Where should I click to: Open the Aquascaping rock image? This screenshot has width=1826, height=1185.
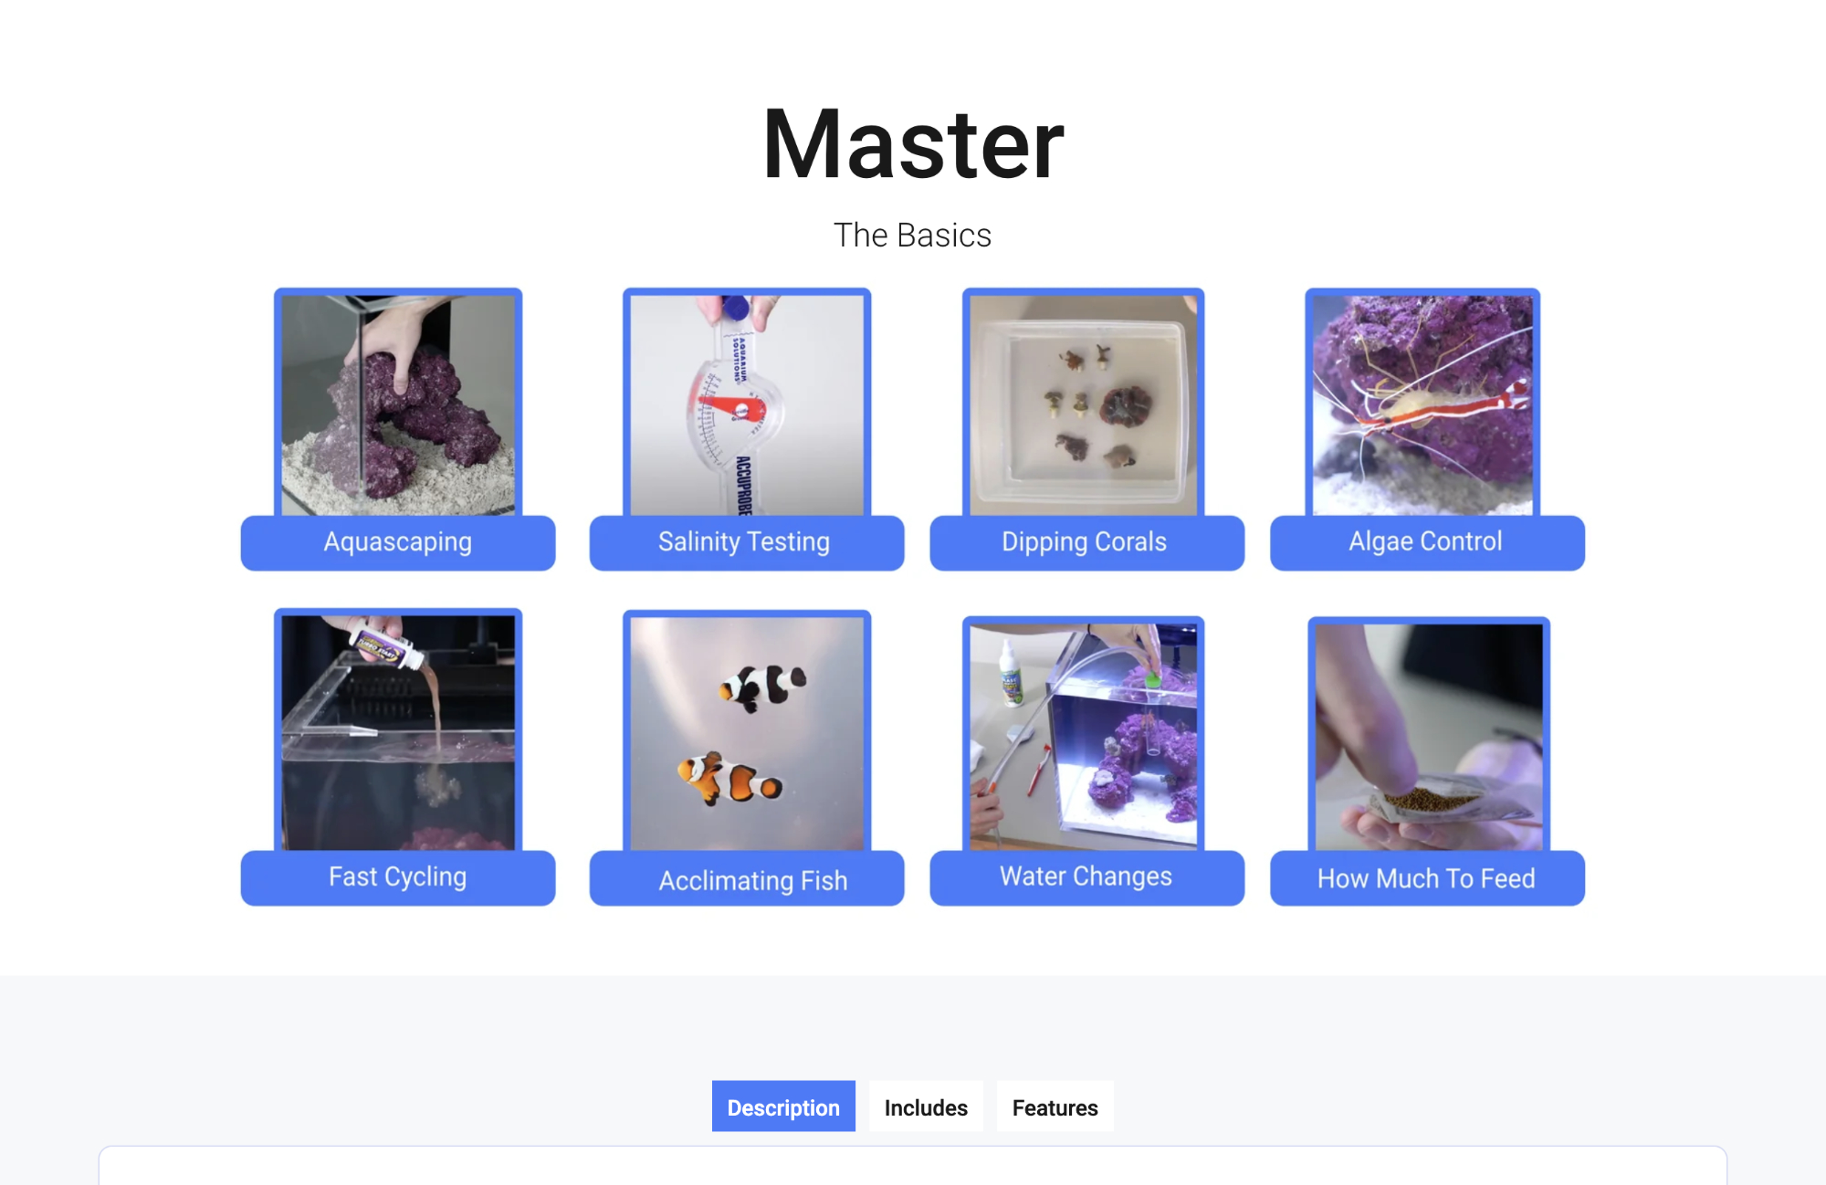398,404
